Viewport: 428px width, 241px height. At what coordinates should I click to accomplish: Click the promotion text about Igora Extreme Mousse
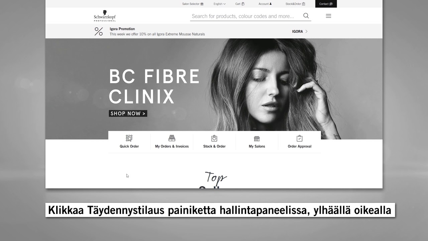[x=157, y=34]
